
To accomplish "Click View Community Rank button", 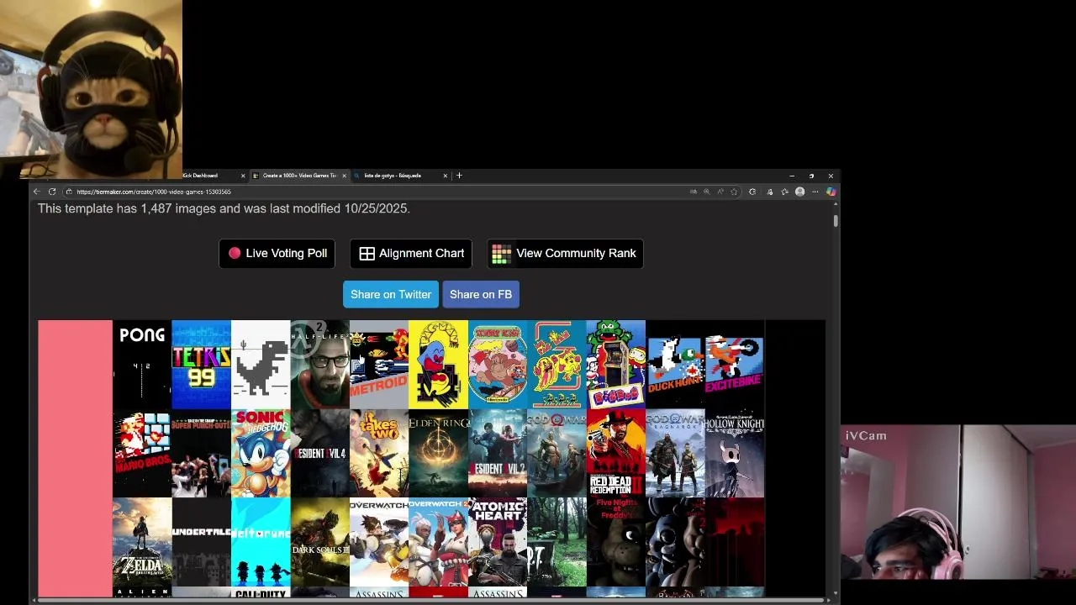I will [x=565, y=253].
